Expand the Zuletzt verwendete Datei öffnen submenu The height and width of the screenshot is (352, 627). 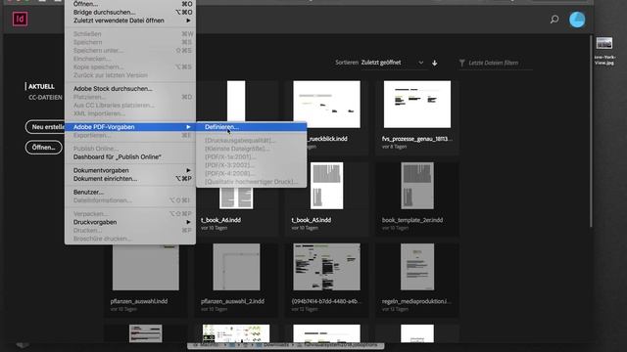[130, 21]
